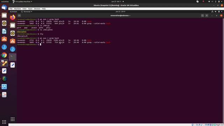Click the guest volume icon
The image size is (224, 126).
[x=216, y=12]
